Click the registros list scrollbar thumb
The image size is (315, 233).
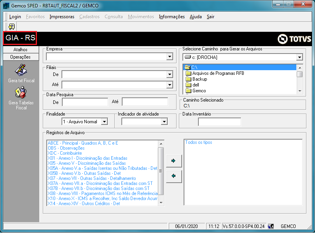161,171
